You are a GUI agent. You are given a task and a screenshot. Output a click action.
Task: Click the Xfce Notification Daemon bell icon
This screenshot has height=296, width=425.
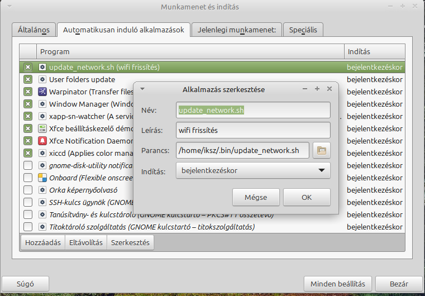42,141
